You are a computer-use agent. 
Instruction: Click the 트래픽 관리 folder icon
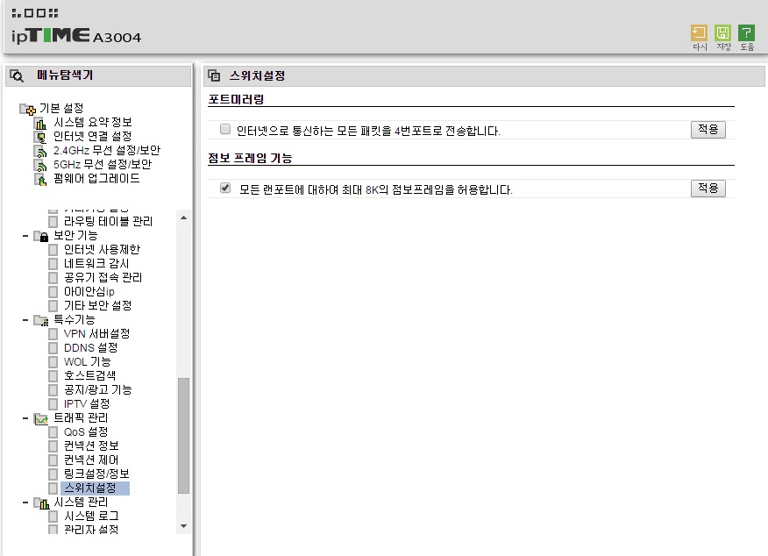[41, 419]
